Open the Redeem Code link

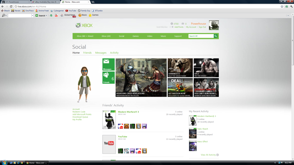click(79, 112)
